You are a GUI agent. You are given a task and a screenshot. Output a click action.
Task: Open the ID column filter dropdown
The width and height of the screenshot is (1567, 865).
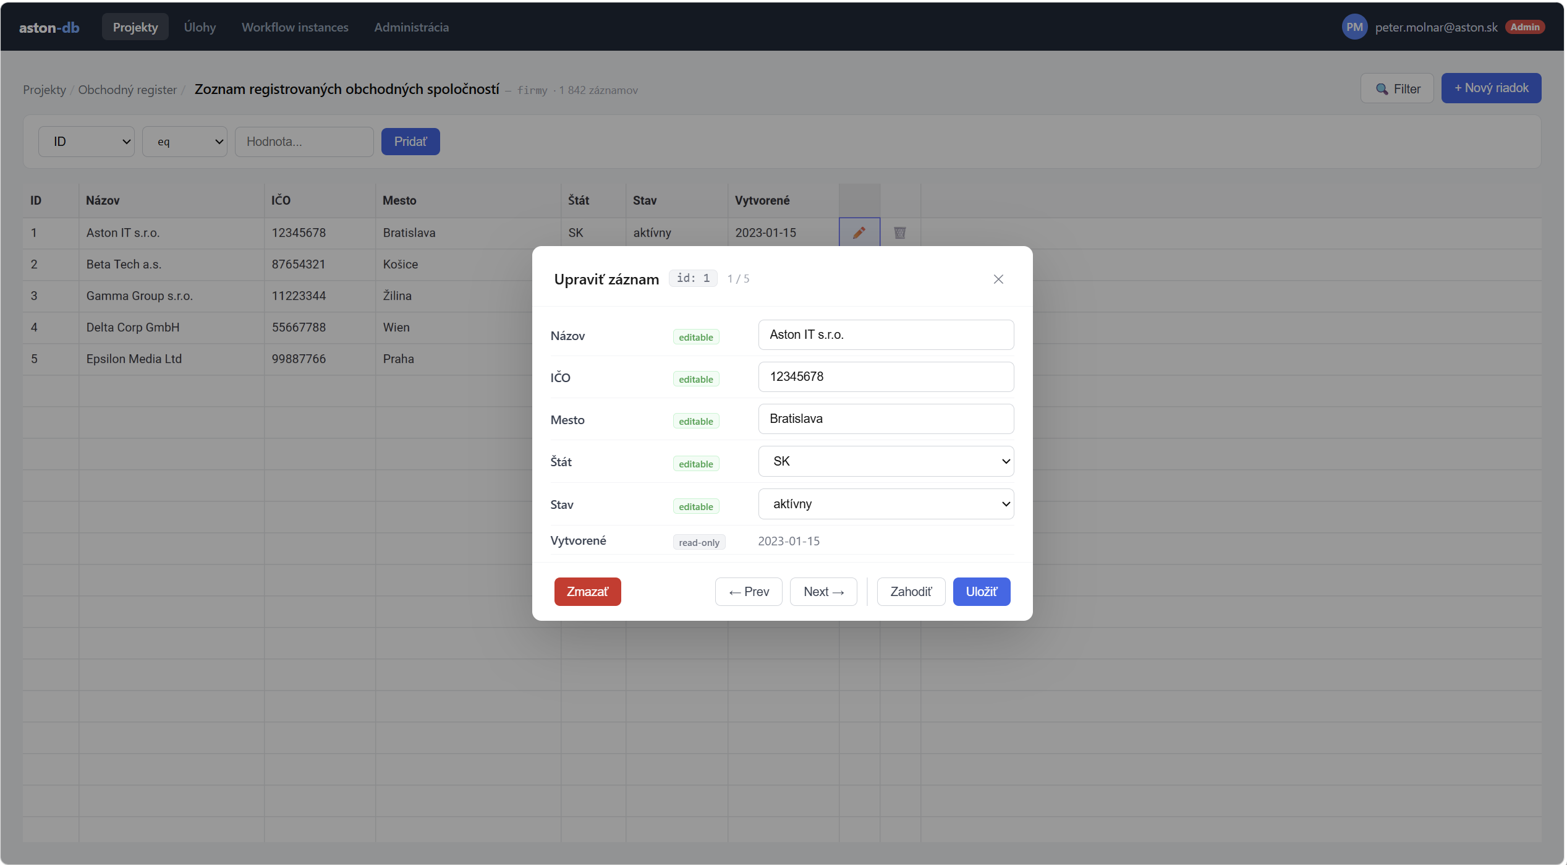click(87, 142)
